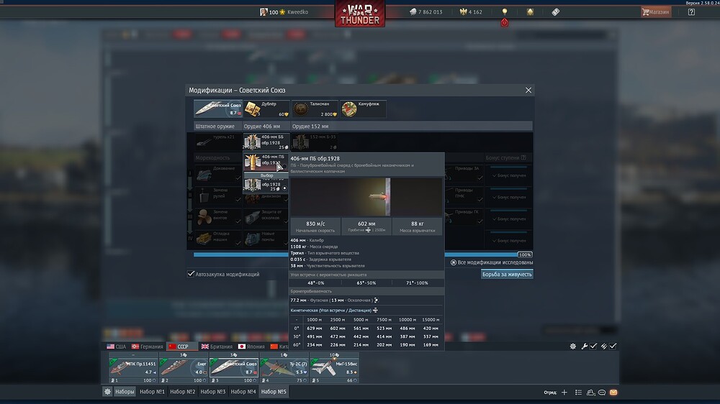Switch to the США nation tab
Image resolution: width=720 pixels, height=404 pixels.
(116, 346)
